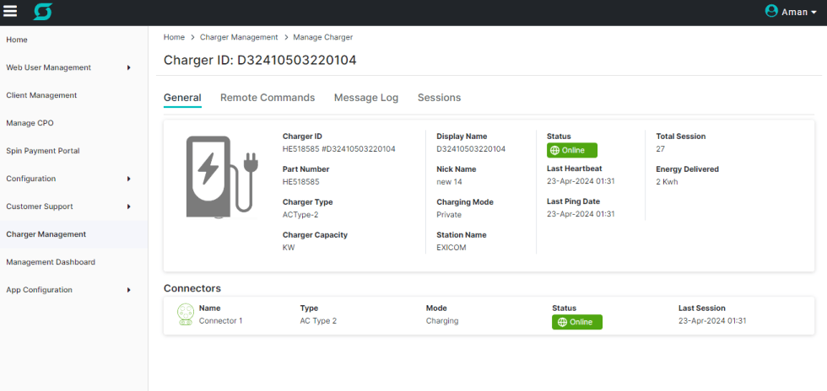Screen dimensions: 827x391
Task: Open the hamburger menu icon
Action: [x=10, y=12]
